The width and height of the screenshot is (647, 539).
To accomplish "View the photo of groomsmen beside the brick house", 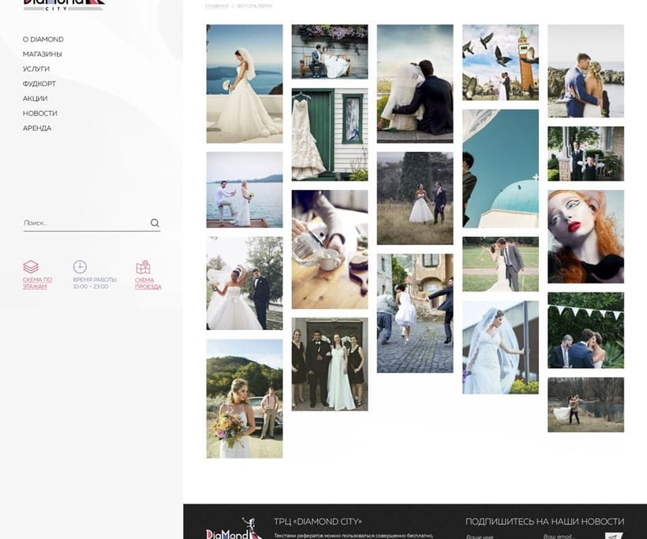I will click(x=586, y=154).
